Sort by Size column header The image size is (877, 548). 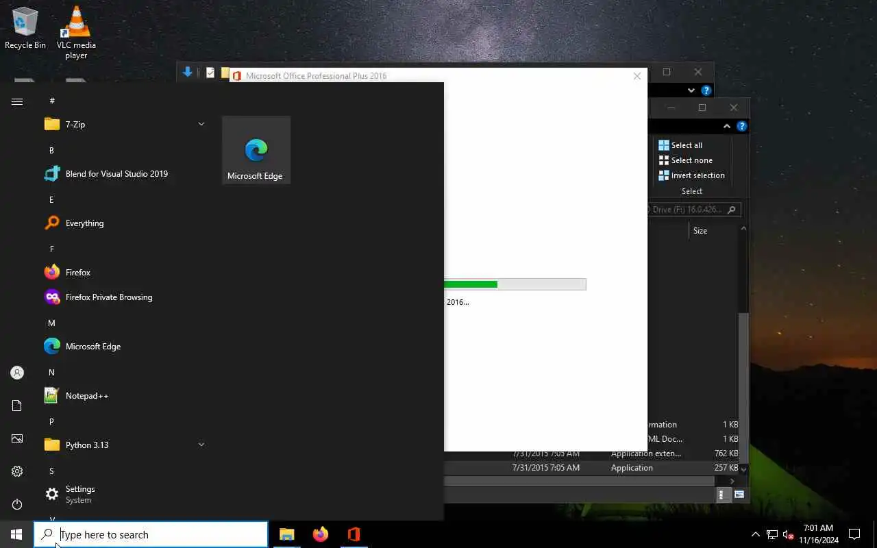[700, 231]
